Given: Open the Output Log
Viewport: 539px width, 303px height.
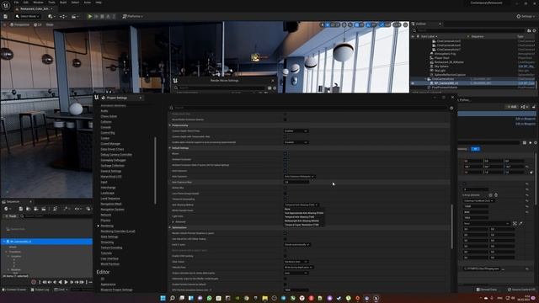Looking at the screenshot, I should click(40, 290).
